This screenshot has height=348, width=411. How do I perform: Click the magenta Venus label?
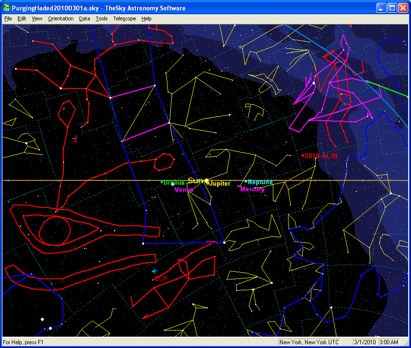(184, 190)
